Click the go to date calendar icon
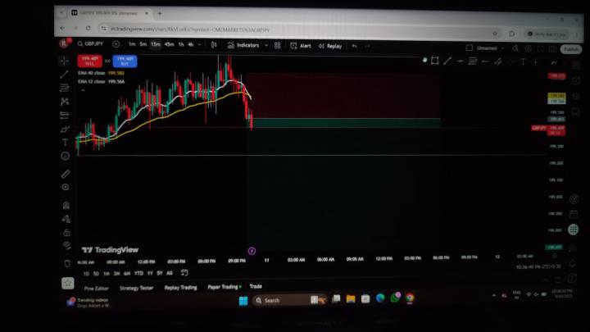Screen dimensions: 590x332 pos(184,272)
